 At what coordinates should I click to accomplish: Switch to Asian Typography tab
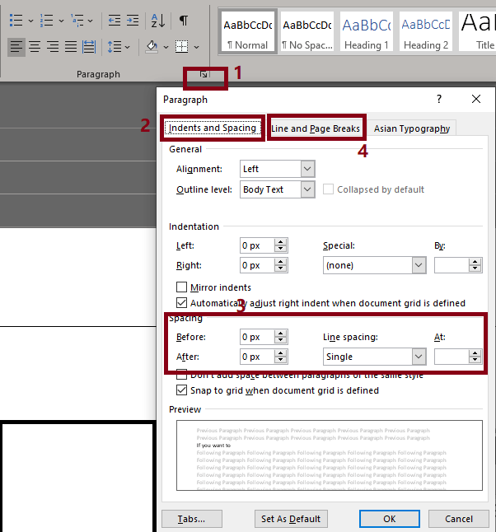point(412,128)
